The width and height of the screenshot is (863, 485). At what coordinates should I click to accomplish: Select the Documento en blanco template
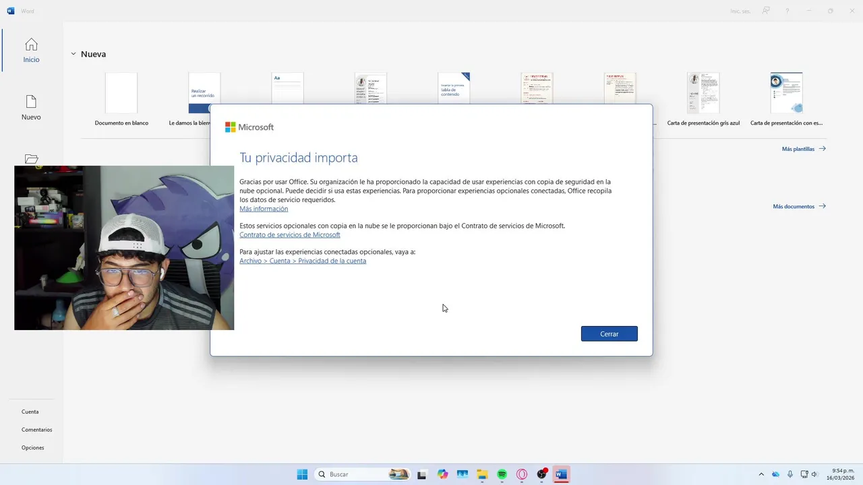[x=121, y=100]
